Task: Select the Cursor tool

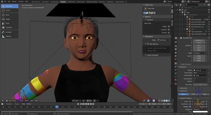Action: [x=9, y=10]
